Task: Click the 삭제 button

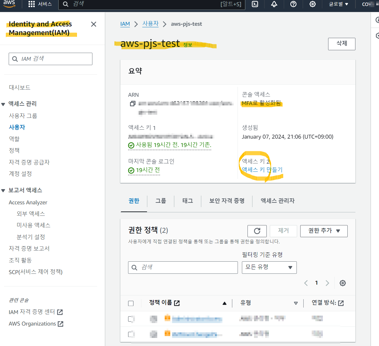Action: click(342, 44)
